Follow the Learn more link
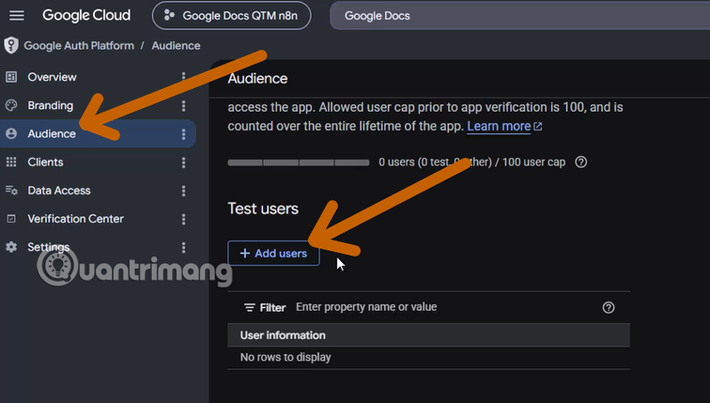The width and height of the screenshot is (710, 403). pos(499,126)
